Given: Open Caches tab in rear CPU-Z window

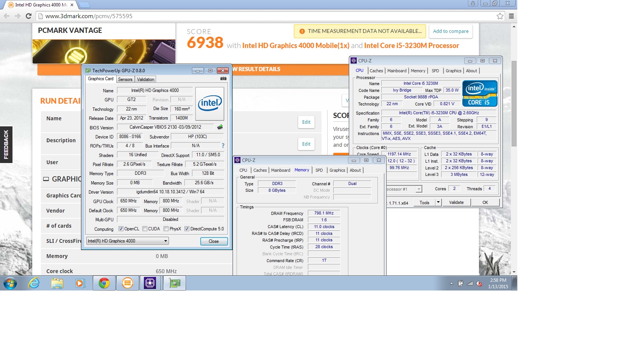Looking at the screenshot, I should click(376, 71).
